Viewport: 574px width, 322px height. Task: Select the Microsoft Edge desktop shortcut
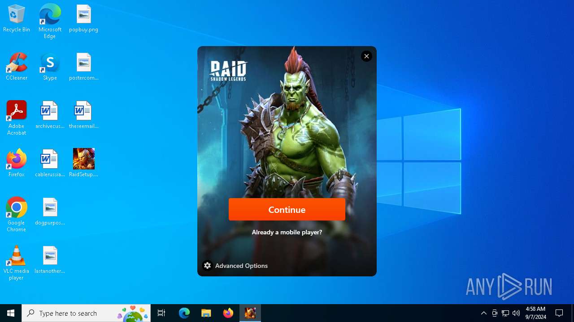click(x=50, y=21)
